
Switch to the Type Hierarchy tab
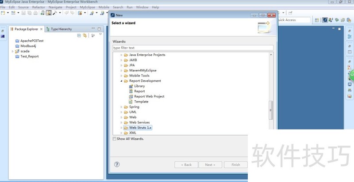pos(59,29)
